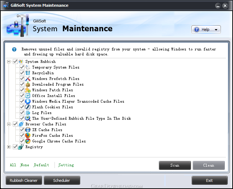Uncheck Temporary System Files checkbox

coord(22,67)
